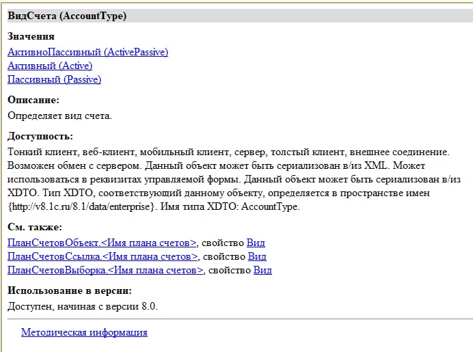Image resolution: width=473 pixels, height=352 pixels.
Task: Click the Доступность: section heading
Action: pos(40,136)
